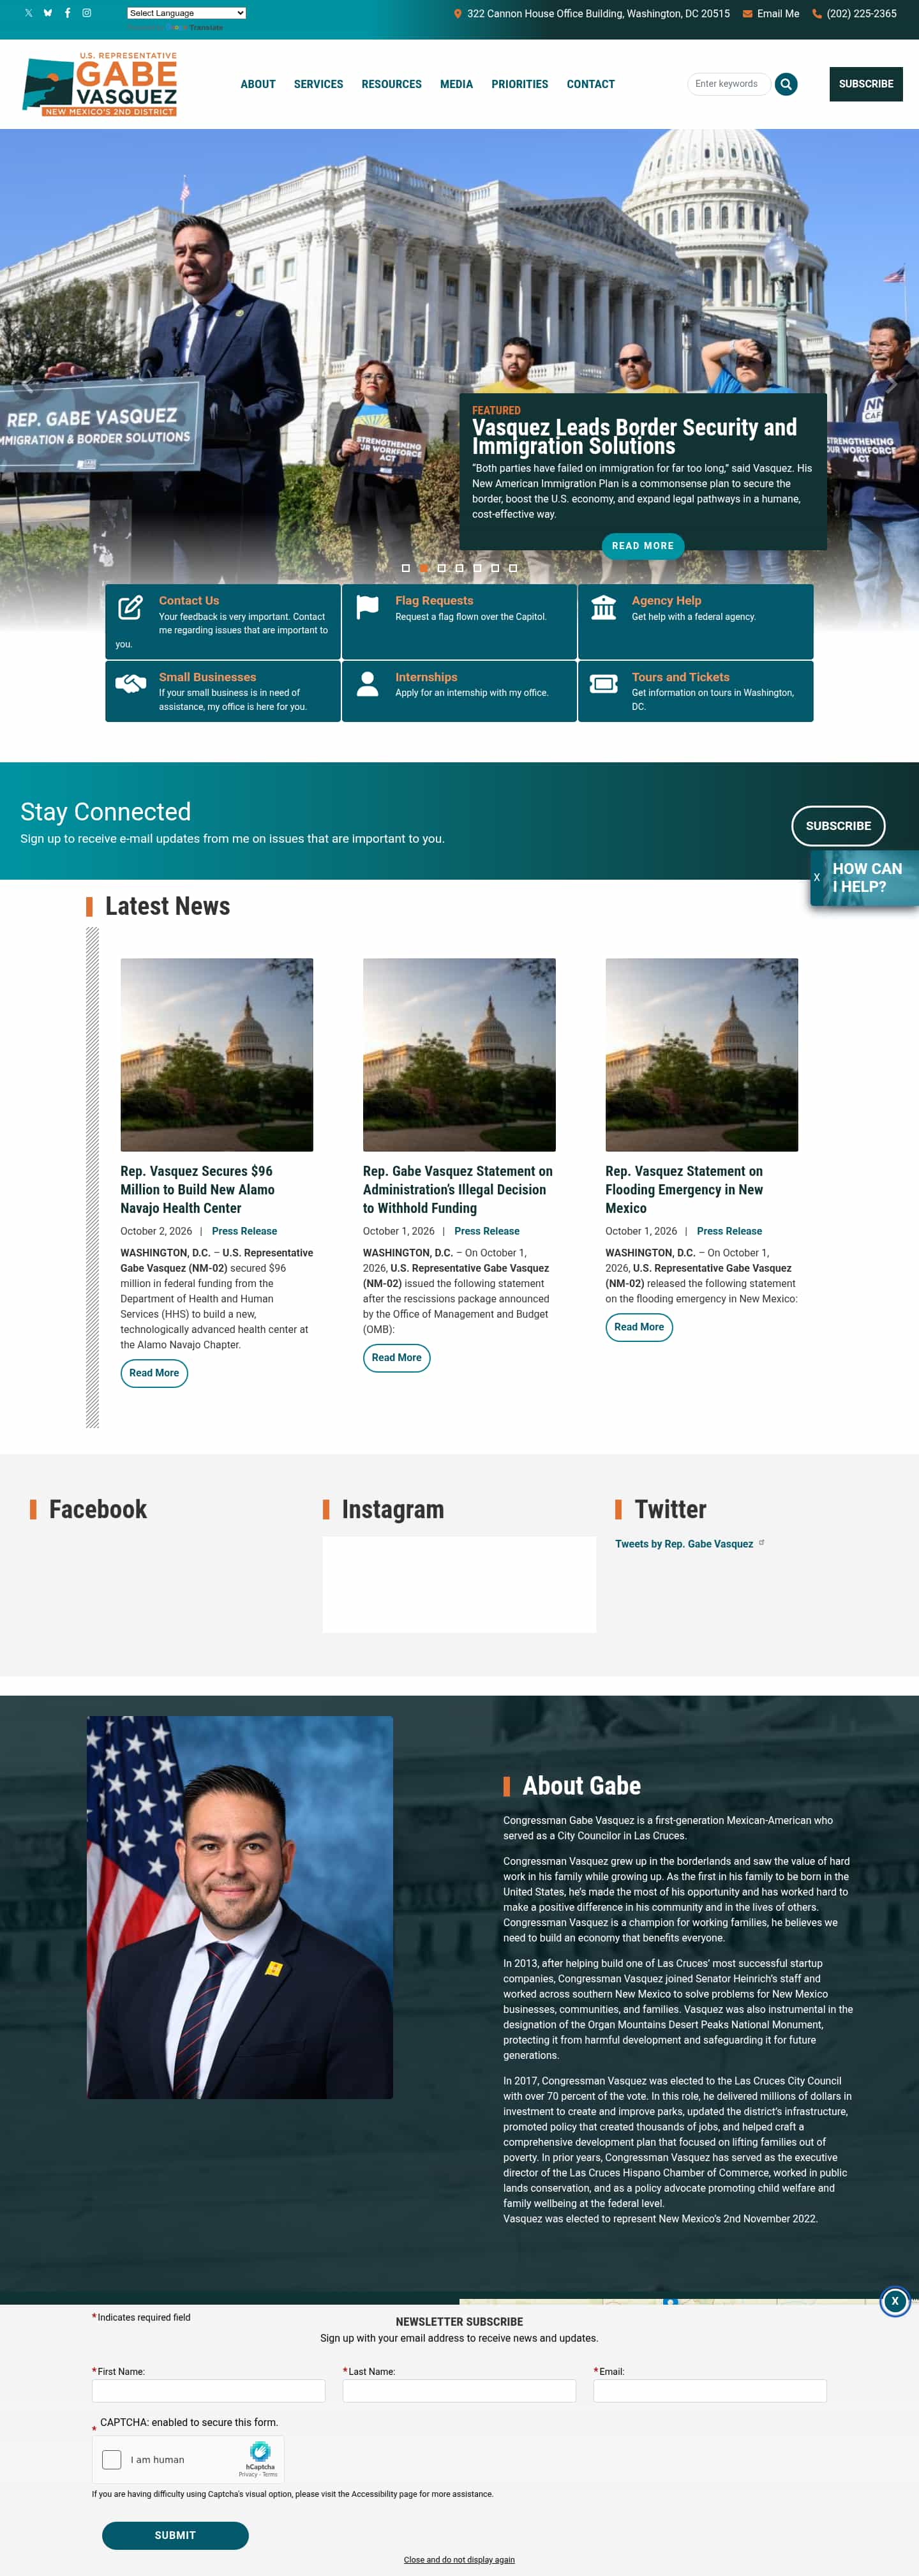Click the handshake icon for Small Businesses
The height and width of the screenshot is (2576, 919).
tap(131, 684)
